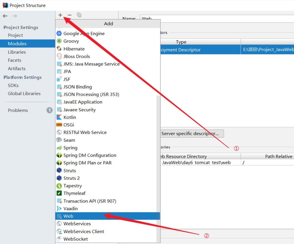Pick JSON Binding from the list

tap(106, 87)
